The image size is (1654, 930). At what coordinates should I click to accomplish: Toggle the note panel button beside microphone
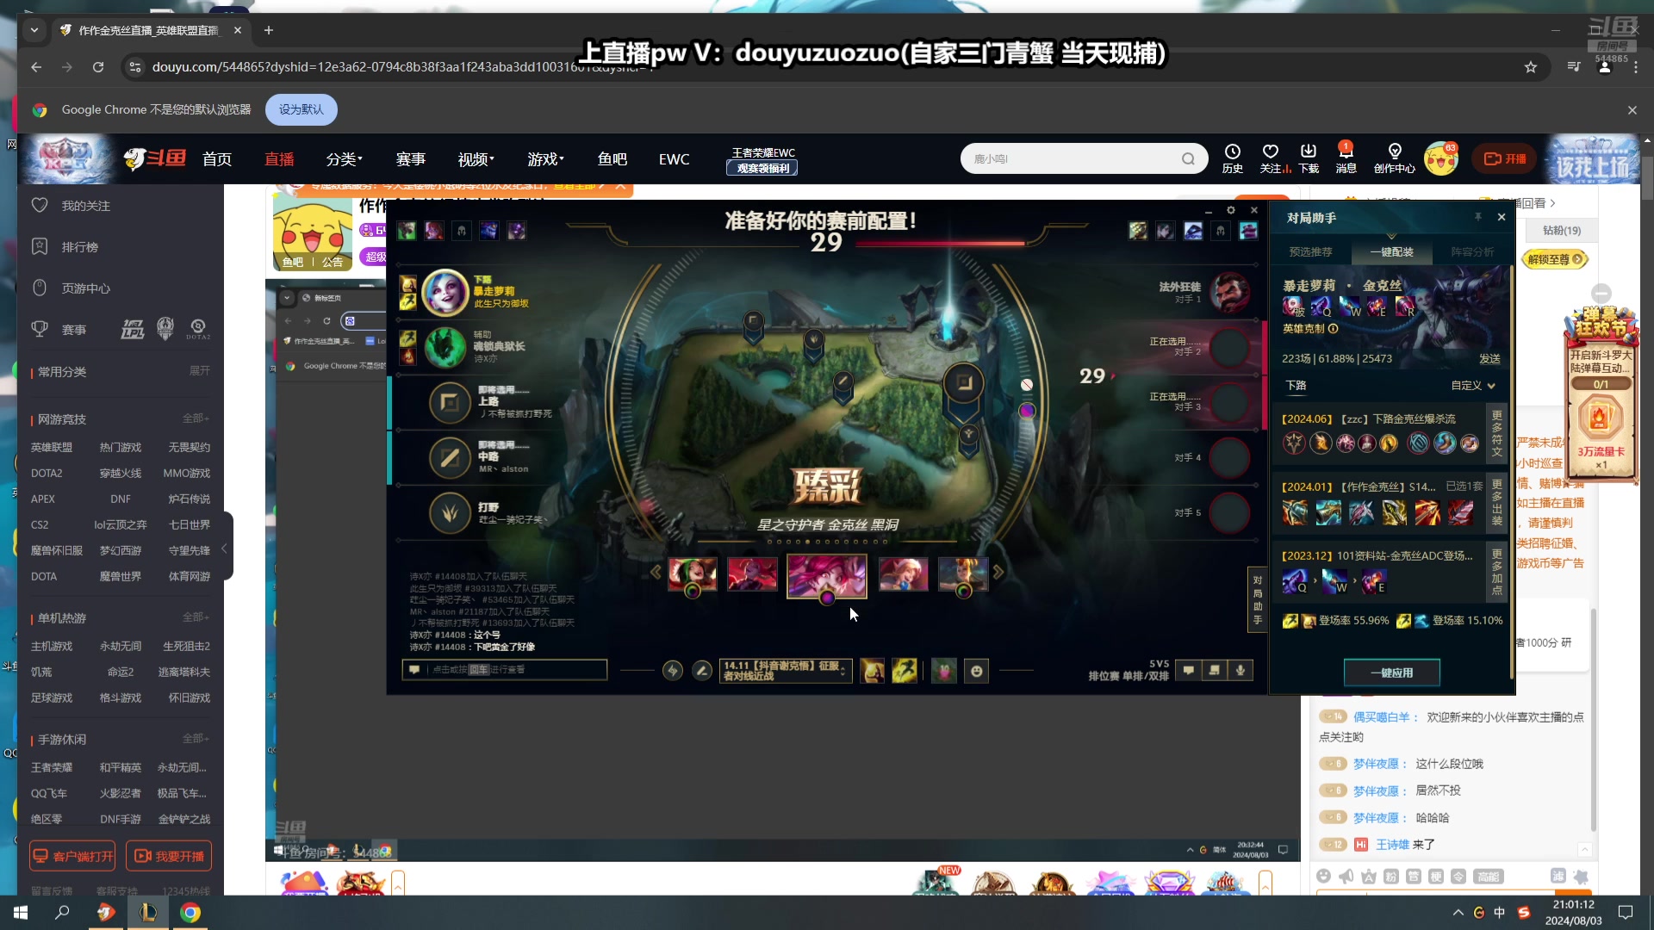(1215, 670)
